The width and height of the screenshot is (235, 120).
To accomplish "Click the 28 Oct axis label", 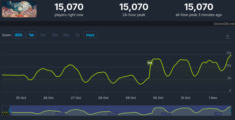I will (x=103, y=98).
